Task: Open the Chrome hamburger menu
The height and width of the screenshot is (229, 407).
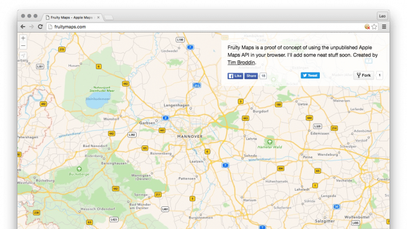Action: point(384,27)
